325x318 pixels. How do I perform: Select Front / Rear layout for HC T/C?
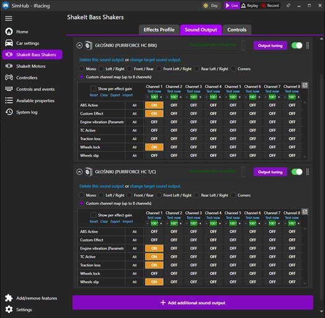(130, 195)
